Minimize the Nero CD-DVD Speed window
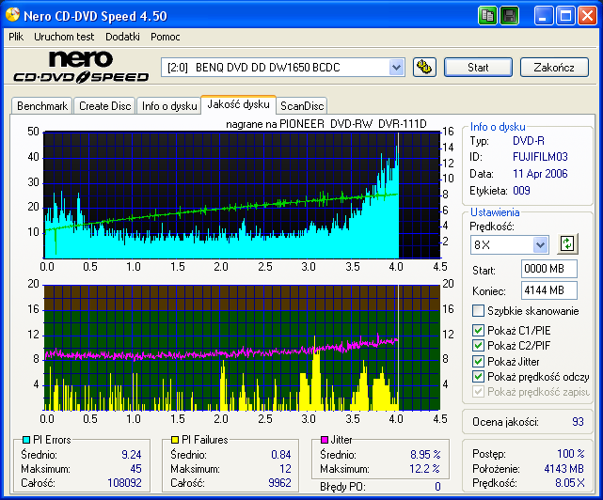Viewport: 603px width, 500px height. (x=543, y=16)
